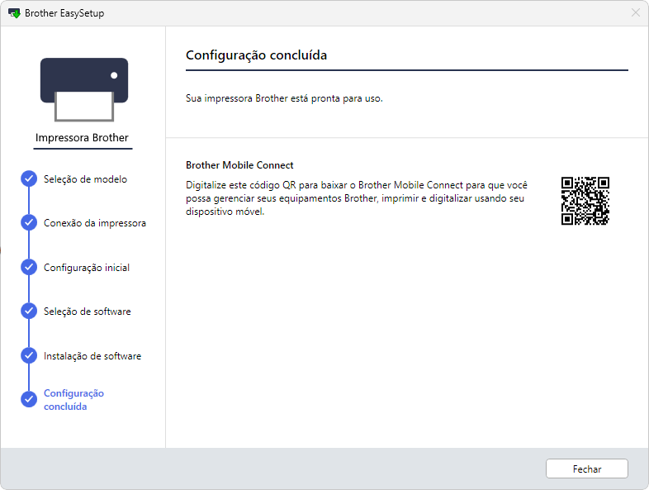Screen dimensions: 649x490
Task: Click the Brother EasySetup title bar icon
Action: pyautogui.click(x=14, y=13)
